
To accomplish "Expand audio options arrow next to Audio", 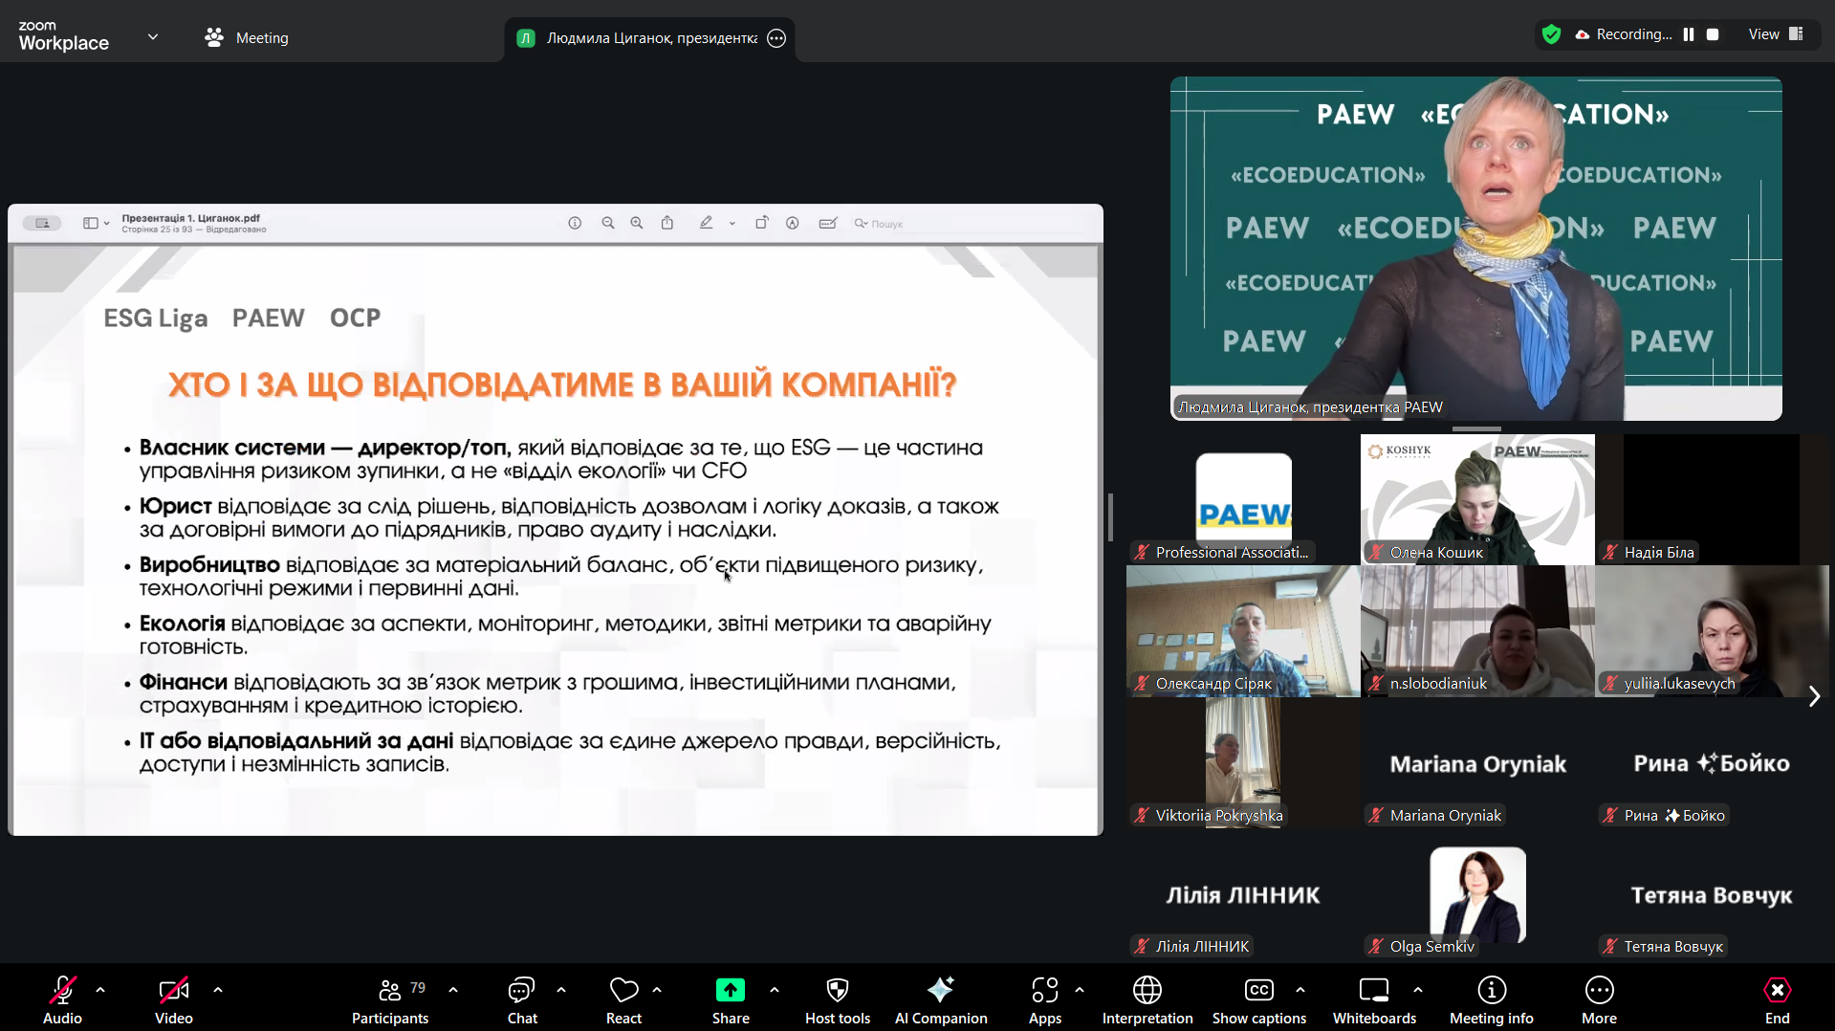I will (100, 990).
